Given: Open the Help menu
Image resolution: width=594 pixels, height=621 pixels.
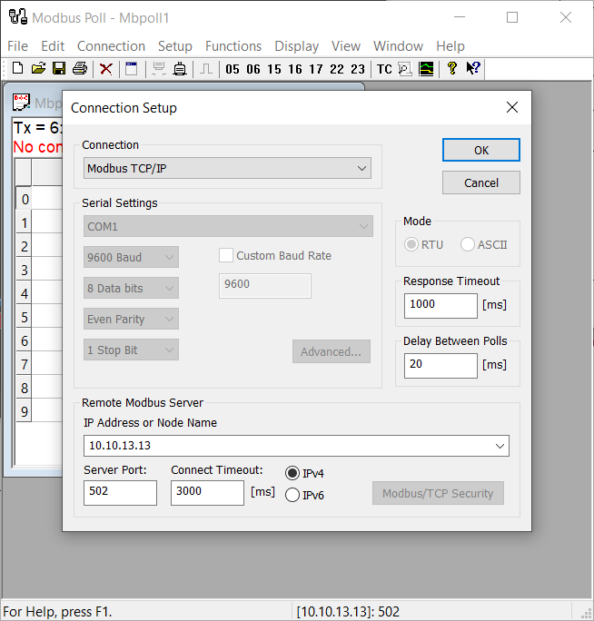Looking at the screenshot, I should pos(450,46).
